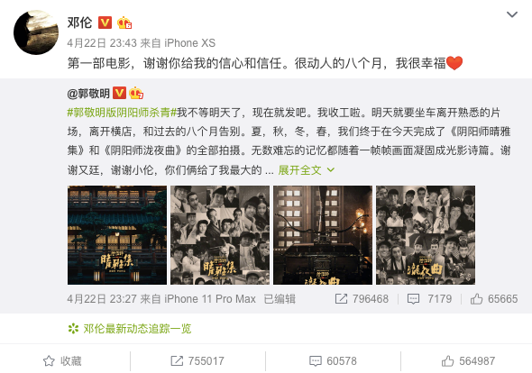Toggle the like button showing 564987
Viewport: 532px width, 373px height.
468,361
